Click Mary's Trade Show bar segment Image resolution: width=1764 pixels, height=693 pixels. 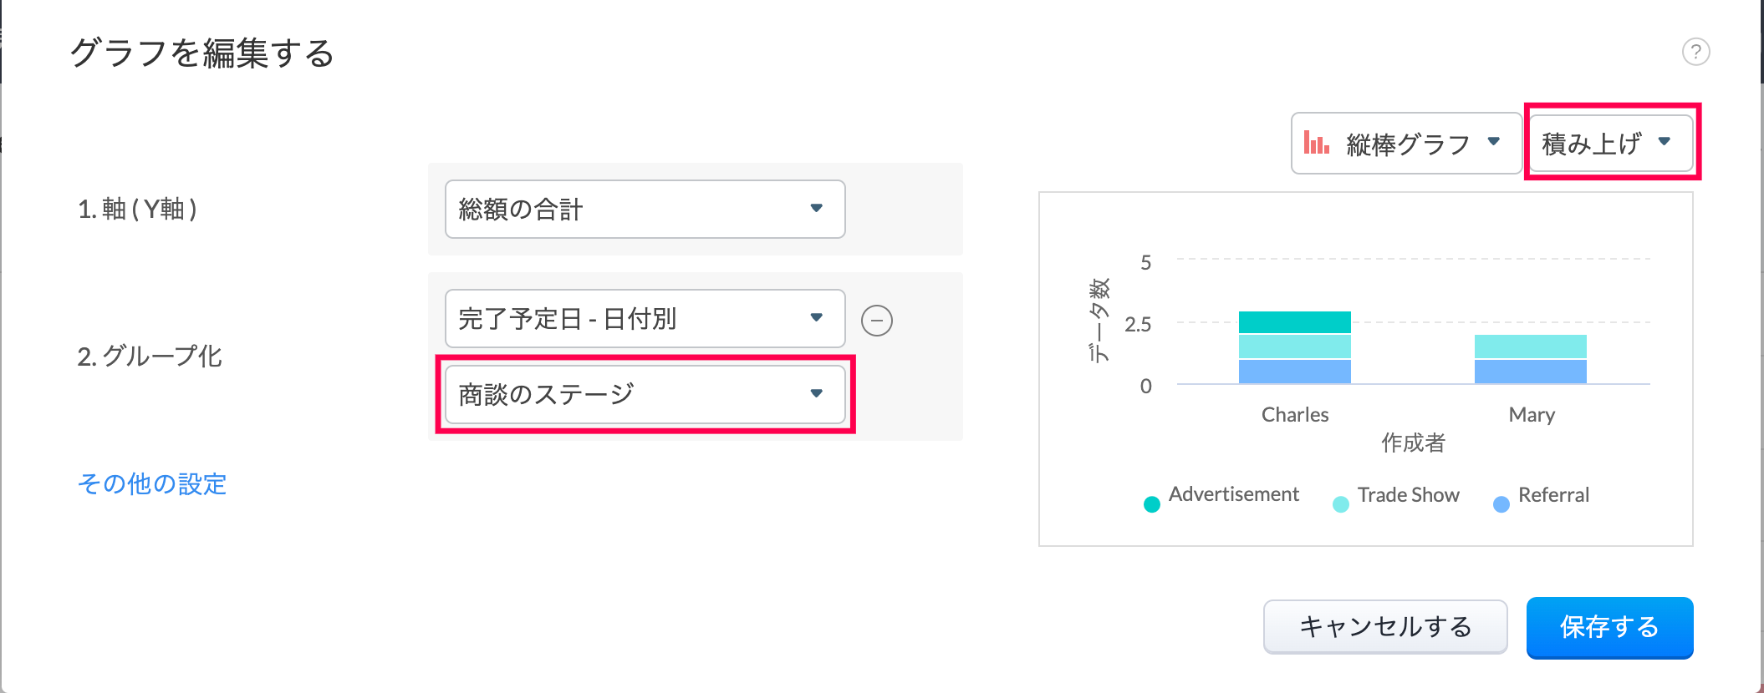pos(1530,346)
